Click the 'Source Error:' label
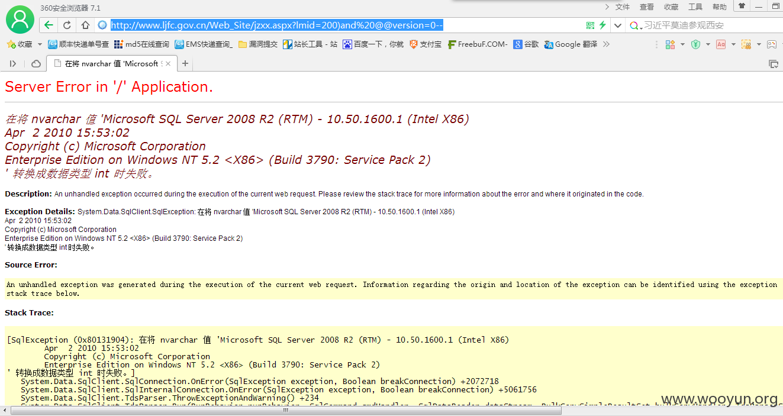 click(x=31, y=265)
